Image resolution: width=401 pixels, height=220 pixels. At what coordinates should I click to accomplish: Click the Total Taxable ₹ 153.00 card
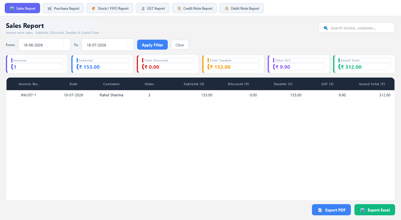(233, 64)
